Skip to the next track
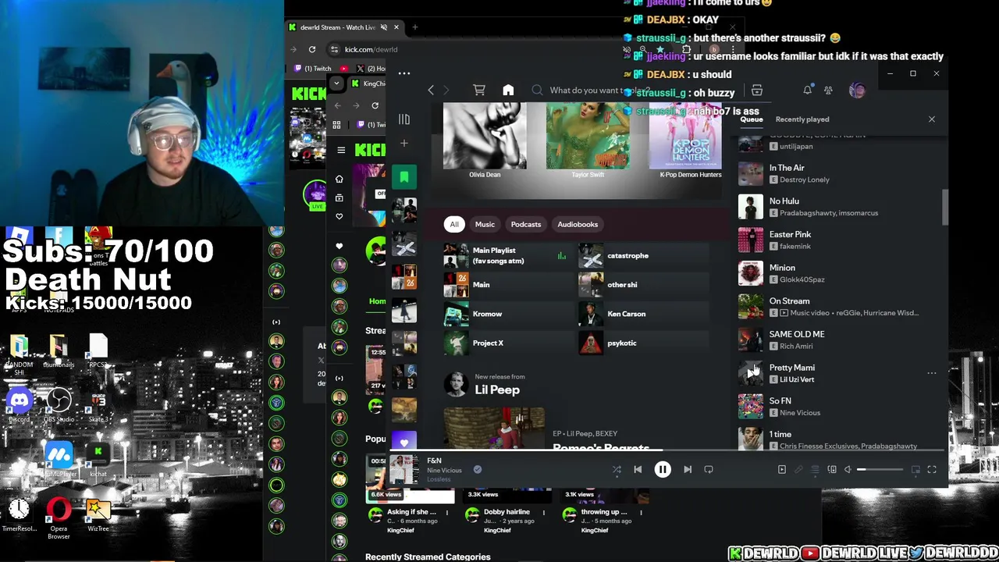This screenshot has width=999, height=562. (688, 470)
